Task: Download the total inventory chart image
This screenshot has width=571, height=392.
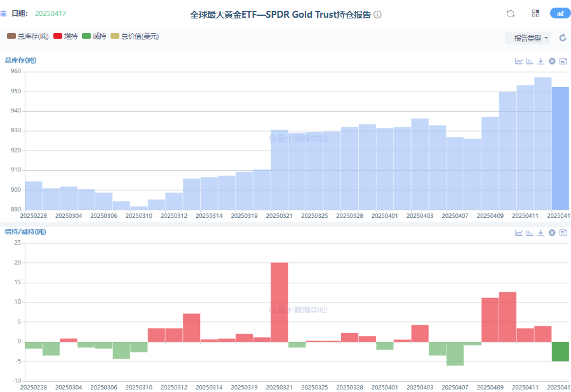Action: tap(541, 61)
